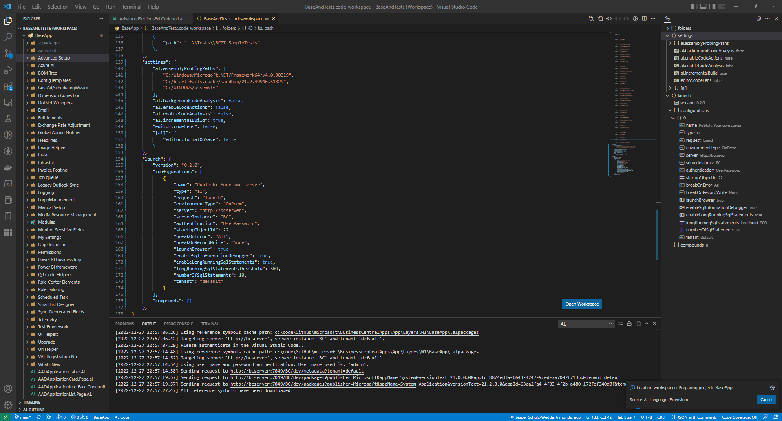Click the main* branch in status bar
The width and height of the screenshot is (782, 421).
(23, 417)
